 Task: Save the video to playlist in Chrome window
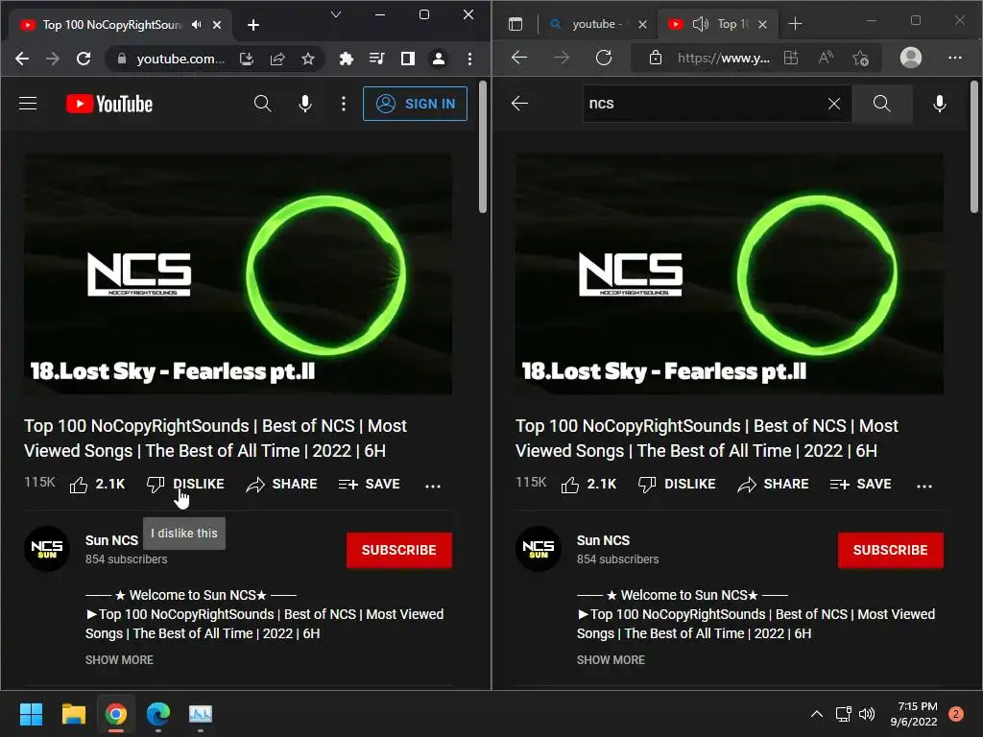pyautogui.click(x=370, y=484)
